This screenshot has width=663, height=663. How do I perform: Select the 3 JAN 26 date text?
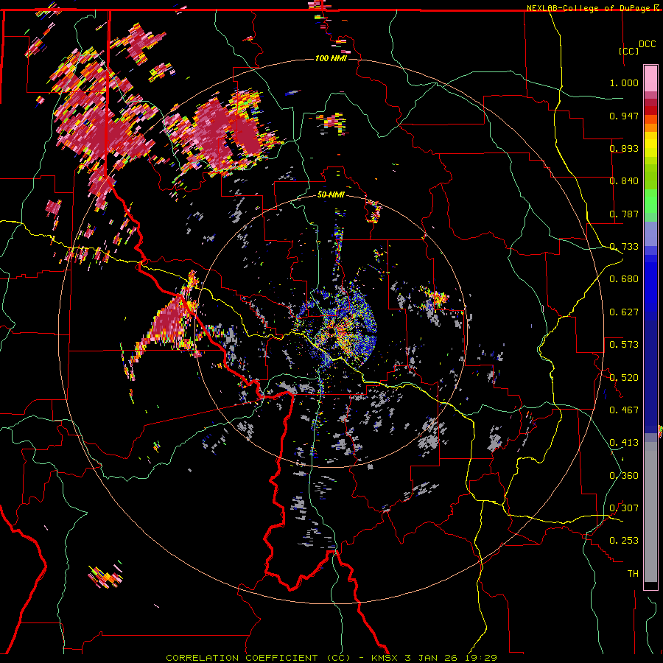429,658
